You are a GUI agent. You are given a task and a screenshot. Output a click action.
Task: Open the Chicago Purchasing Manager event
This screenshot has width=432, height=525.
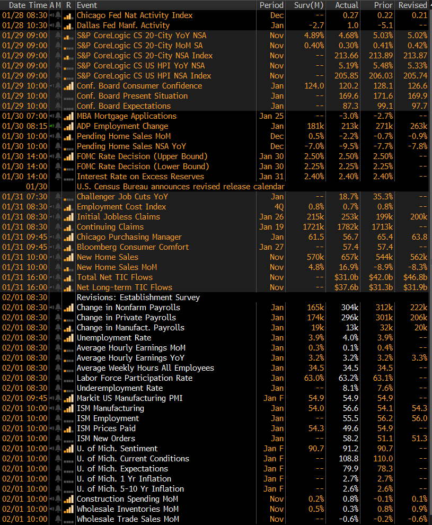[129, 237]
